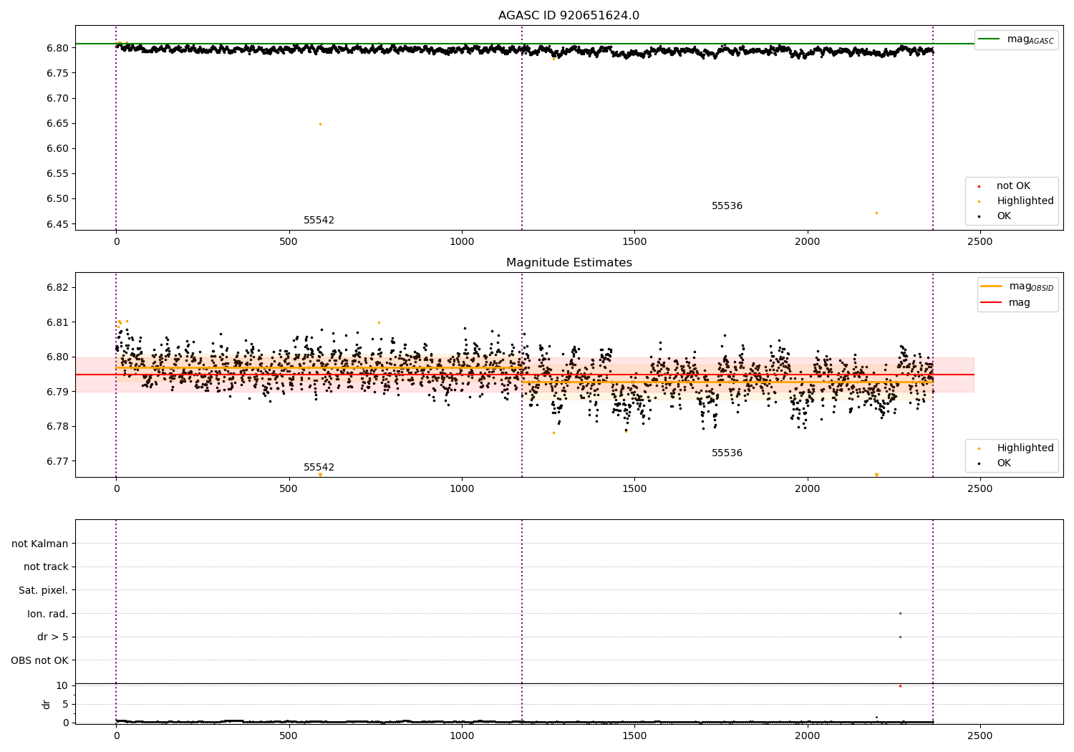Viewport: 1074px width, 752px height.
Task: Click the data point on the 'dr > 5' row
Action: coord(900,637)
